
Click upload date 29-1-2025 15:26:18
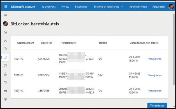click(134, 75)
